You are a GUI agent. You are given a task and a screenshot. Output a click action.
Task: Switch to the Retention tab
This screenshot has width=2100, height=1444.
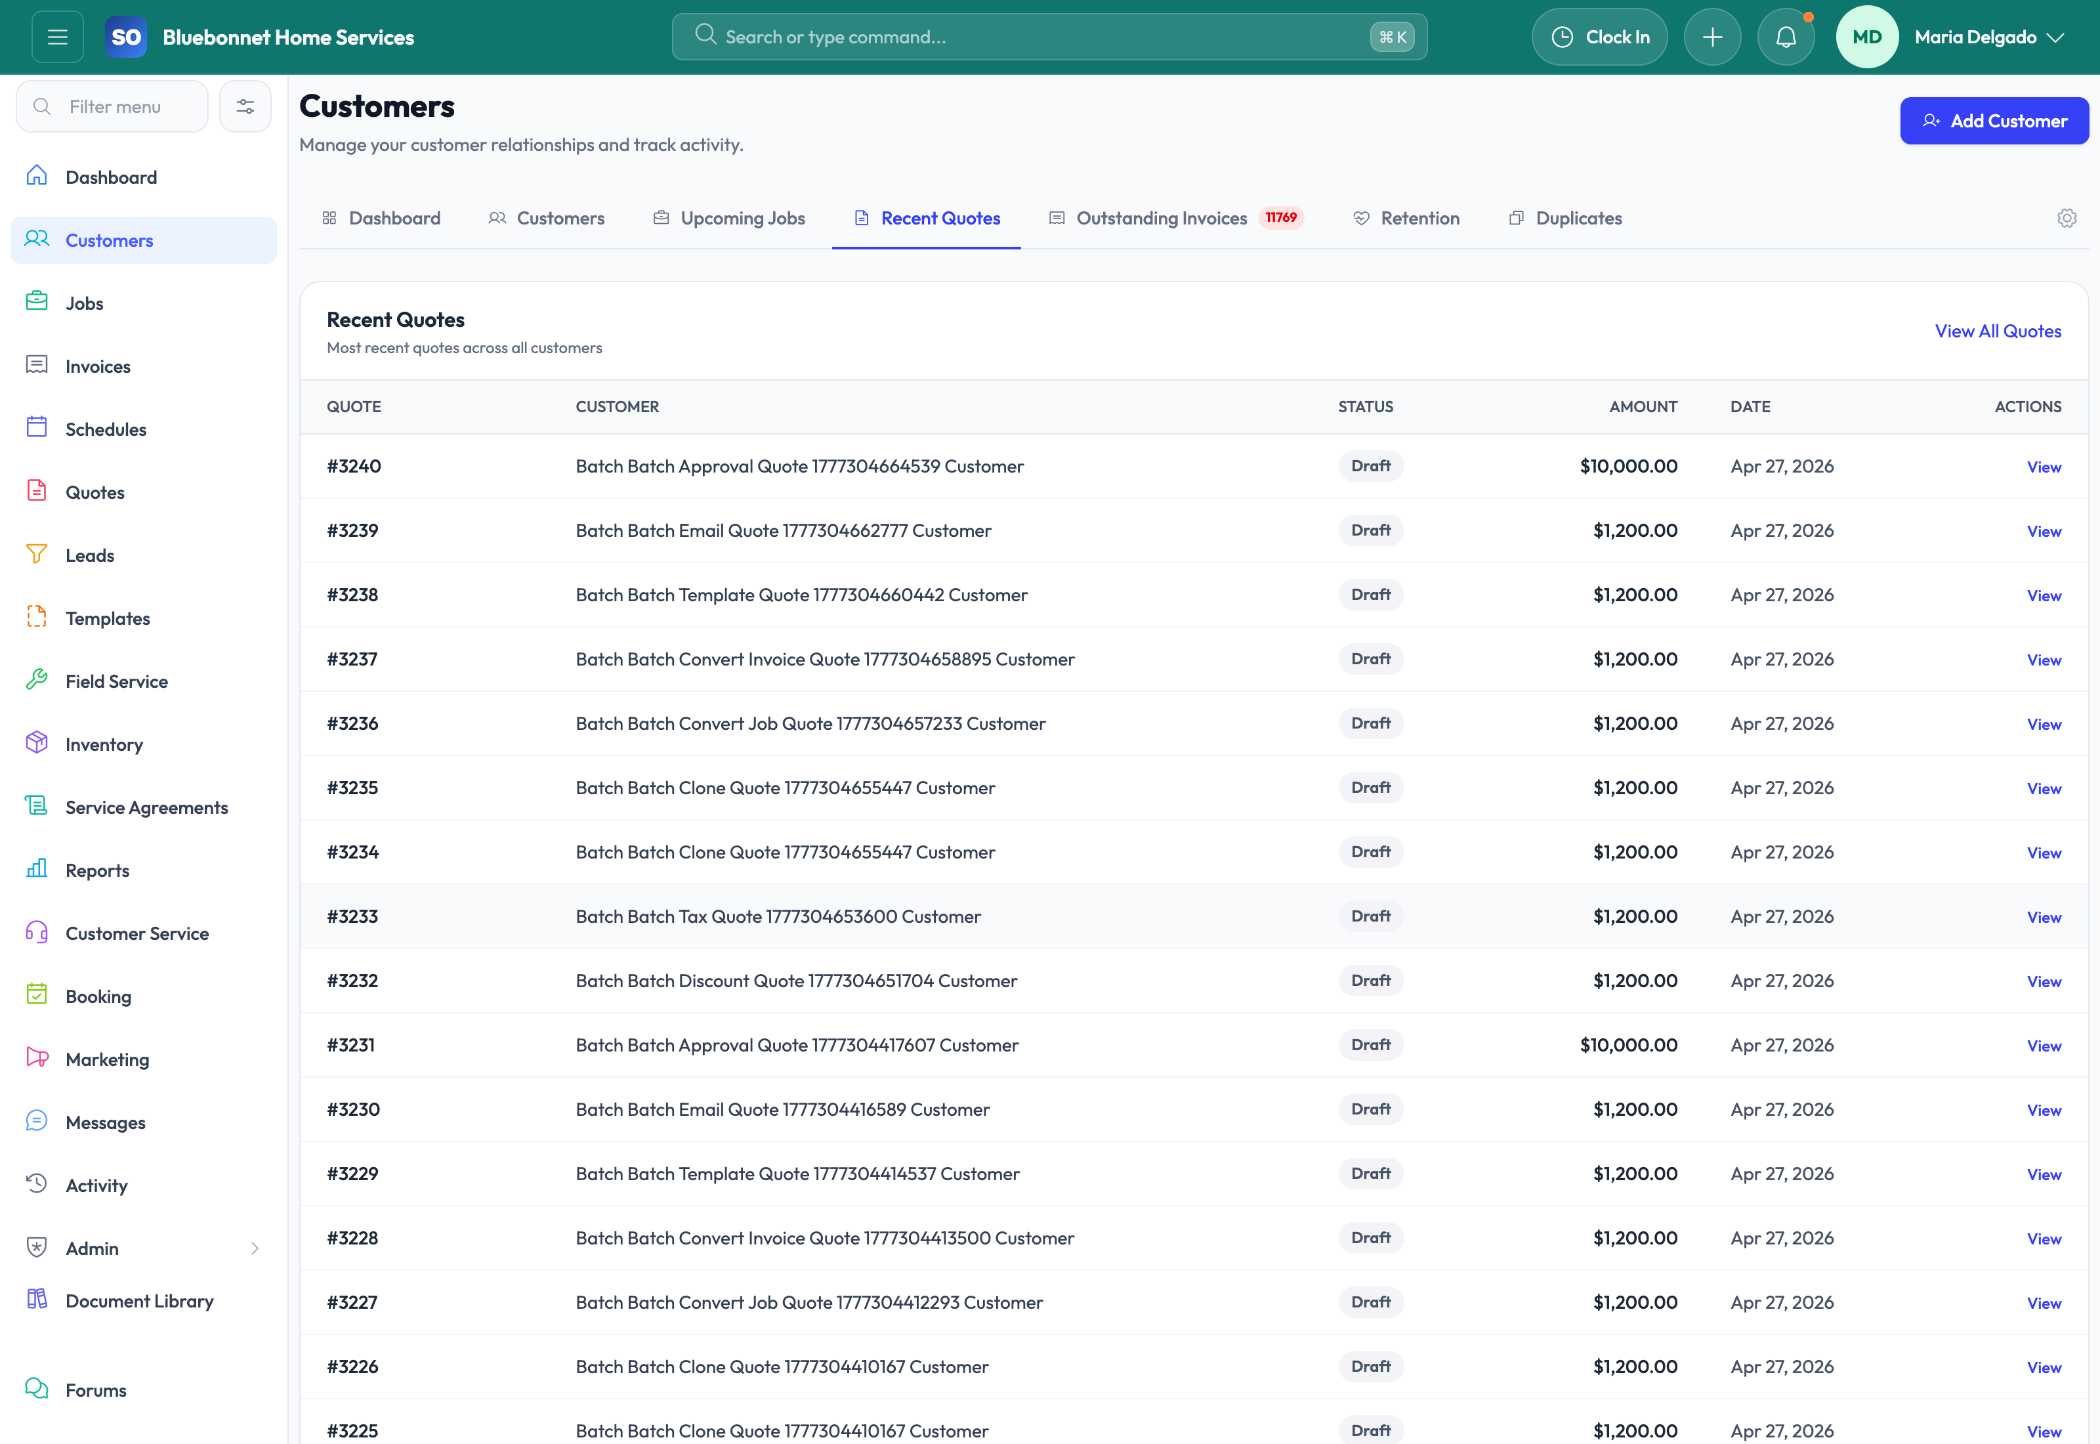coord(1406,218)
